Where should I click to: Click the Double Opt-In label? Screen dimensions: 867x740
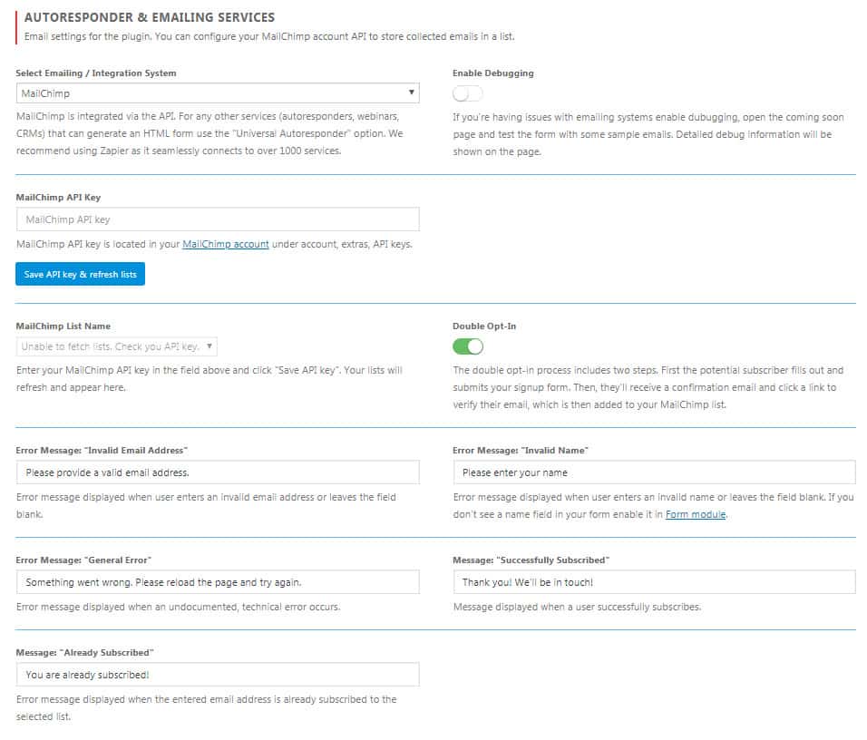tap(484, 326)
